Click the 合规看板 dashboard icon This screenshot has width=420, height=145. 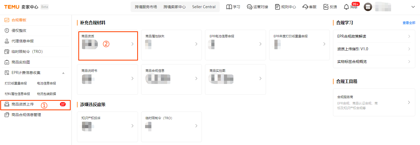point(7,20)
